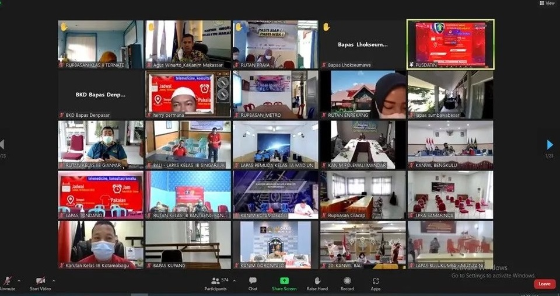Select the LAPAS BULUKUMBA video tile
Viewport: 560px width, 296px height.
450,245
